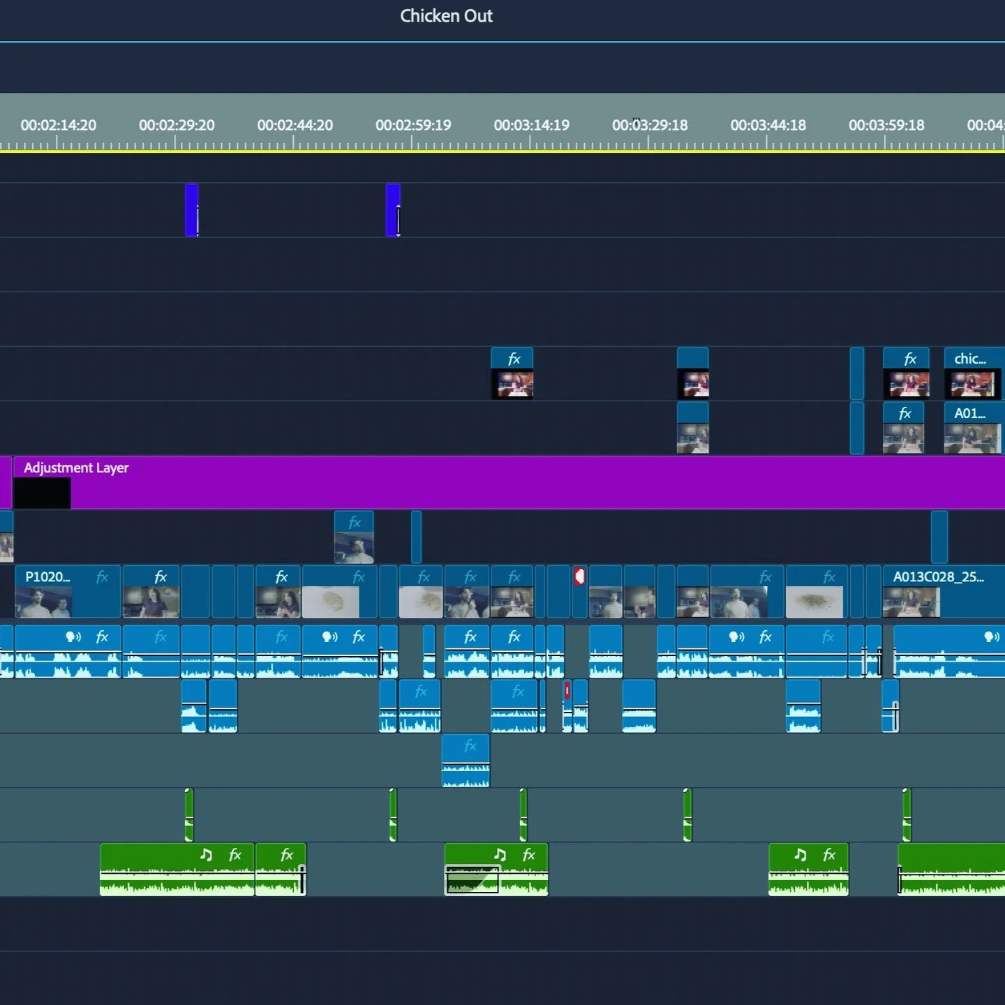
Task: Click the fx badge on the P1020 video clip
Action: pyautogui.click(x=102, y=577)
